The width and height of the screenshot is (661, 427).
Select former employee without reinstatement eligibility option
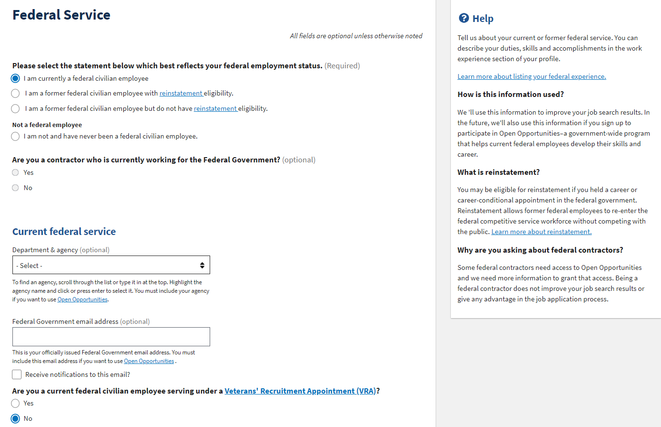[15, 108]
